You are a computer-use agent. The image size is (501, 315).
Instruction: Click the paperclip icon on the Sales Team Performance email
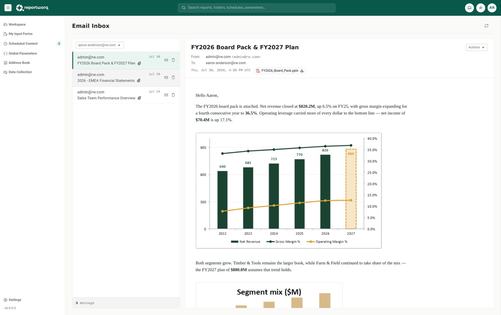(139, 98)
